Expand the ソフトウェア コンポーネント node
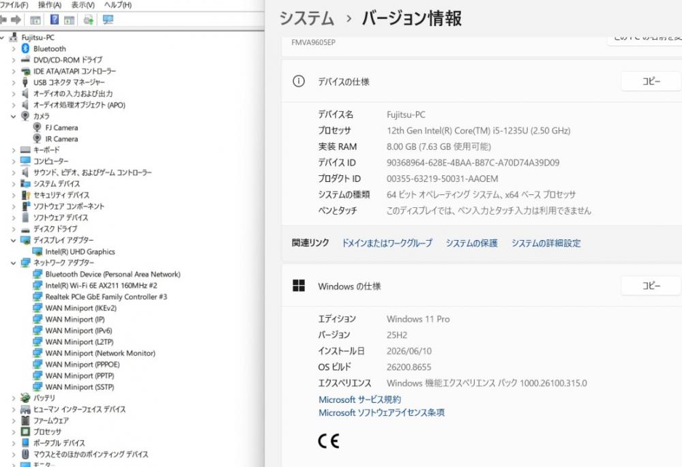The height and width of the screenshot is (467, 682). (14, 207)
